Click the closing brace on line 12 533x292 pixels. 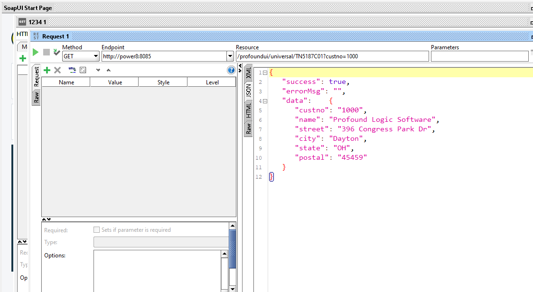271,177
